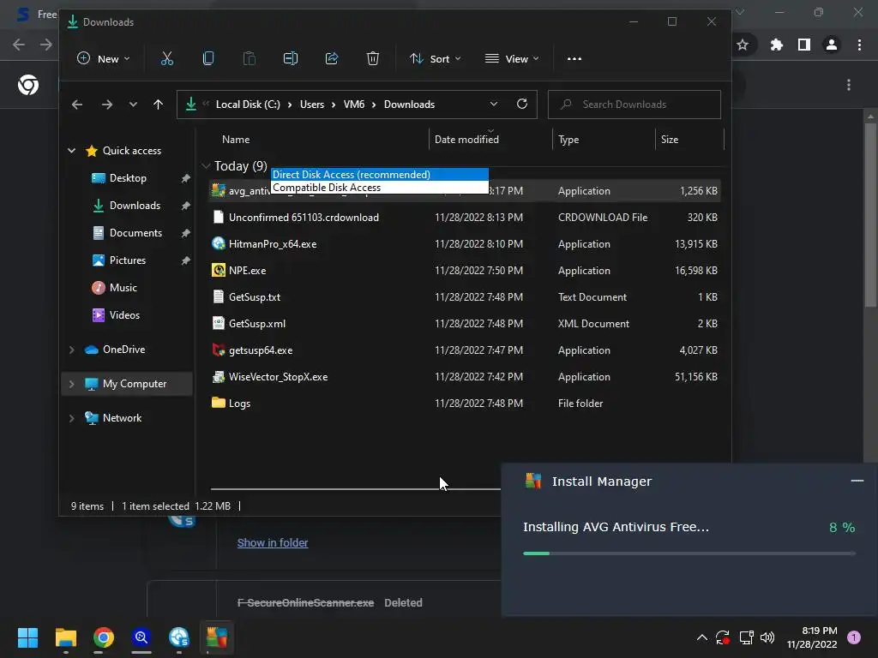Click the Delete trash icon in the Explorer toolbar
This screenshot has height=658, width=878.
(x=373, y=59)
